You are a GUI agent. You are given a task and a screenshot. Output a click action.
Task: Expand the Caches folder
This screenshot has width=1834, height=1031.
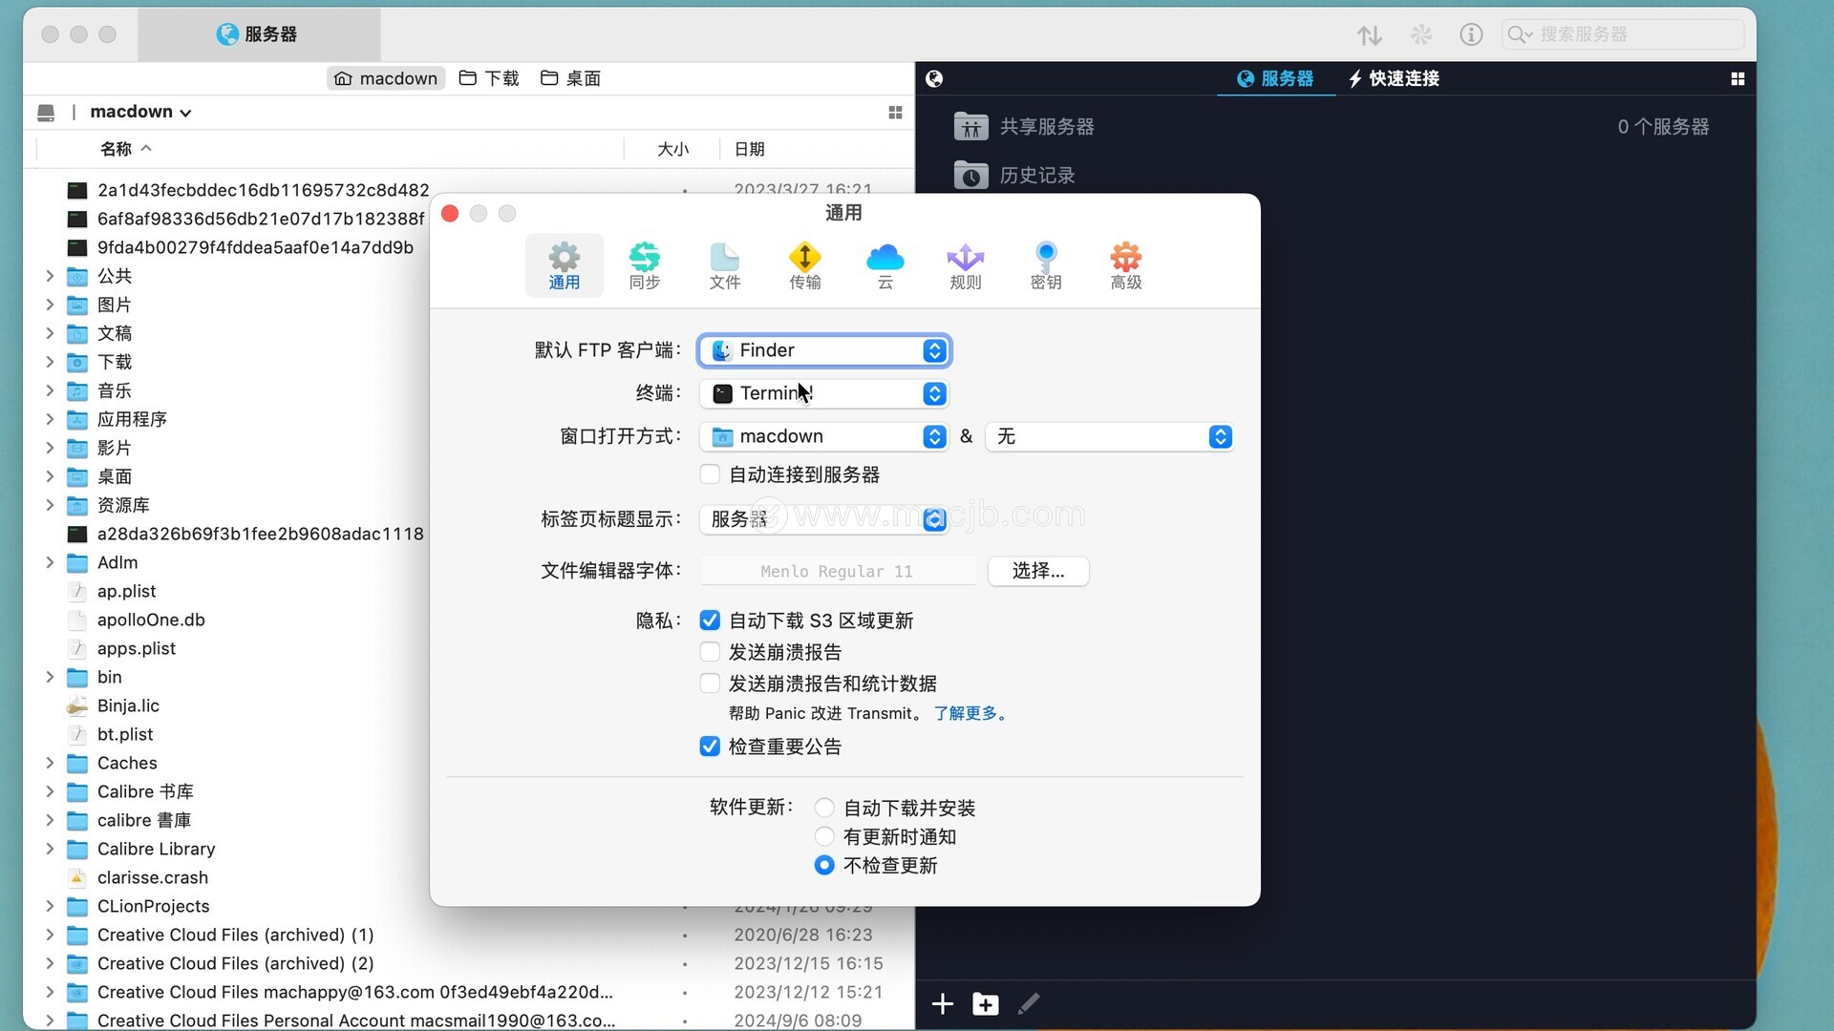pyautogui.click(x=50, y=763)
